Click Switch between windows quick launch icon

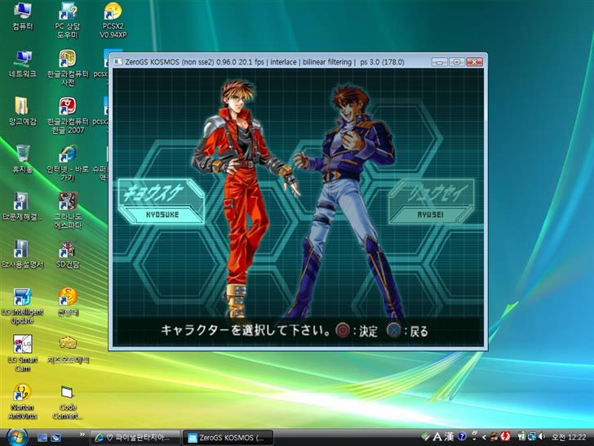click(55, 438)
